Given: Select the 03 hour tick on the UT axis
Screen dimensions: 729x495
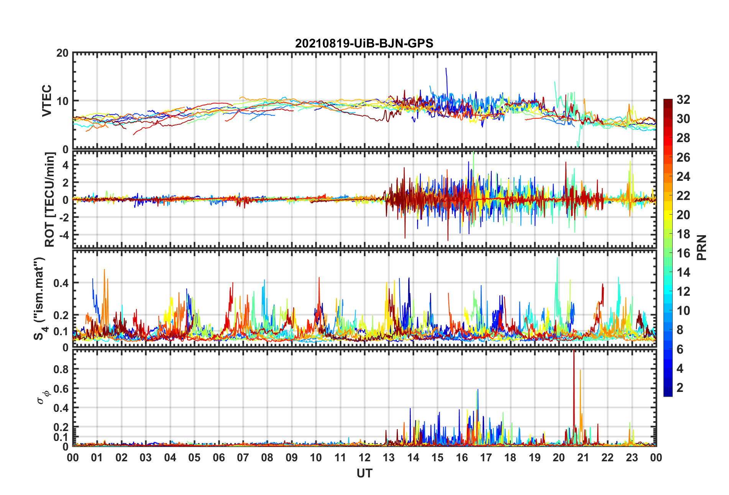Looking at the screenshot, I should point(146,457).
